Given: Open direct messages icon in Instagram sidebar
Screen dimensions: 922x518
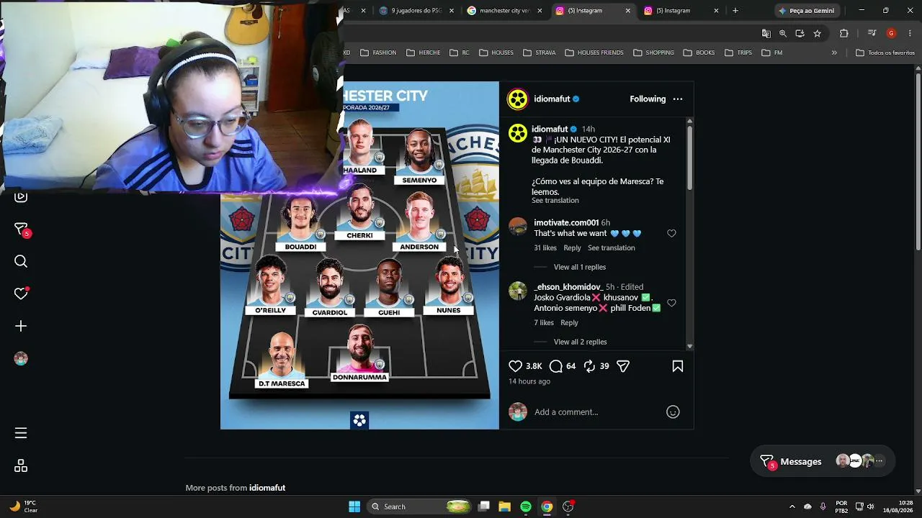Looking at the screenshot, I should tap(21, 230).
